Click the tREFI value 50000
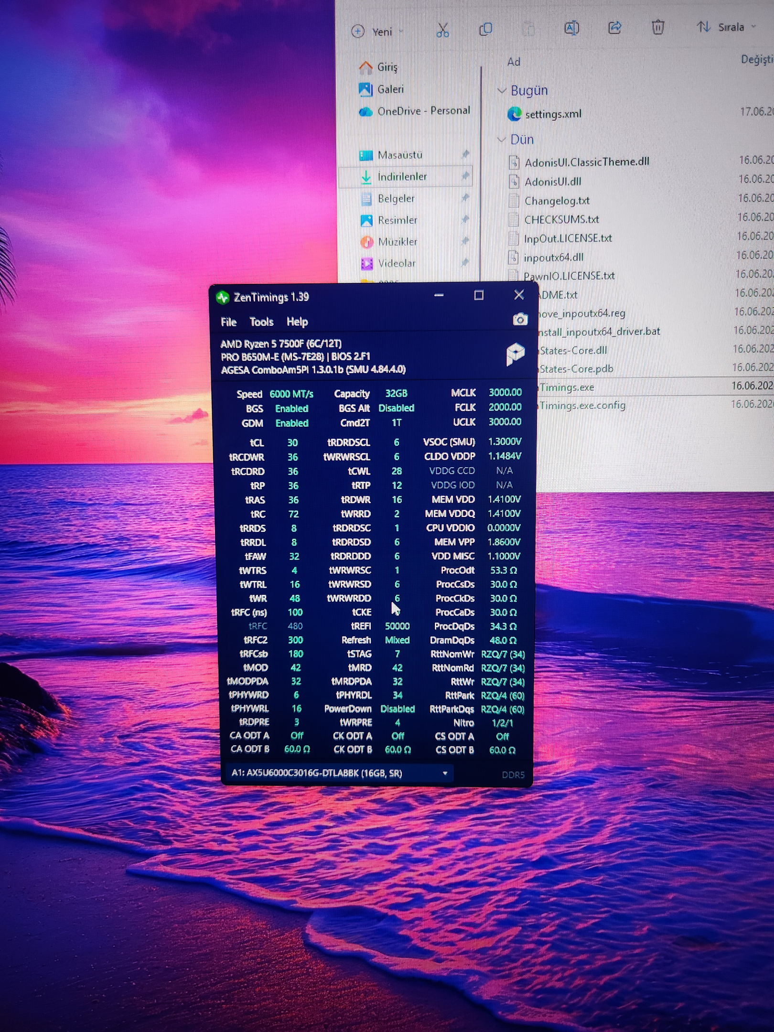Viewport: 774px width, 1032px height. tap(397, 626)
